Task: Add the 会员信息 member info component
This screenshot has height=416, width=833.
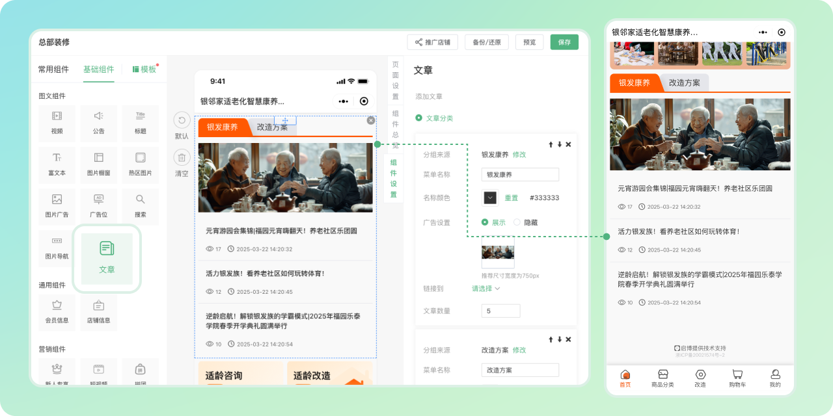Action: 57,313
